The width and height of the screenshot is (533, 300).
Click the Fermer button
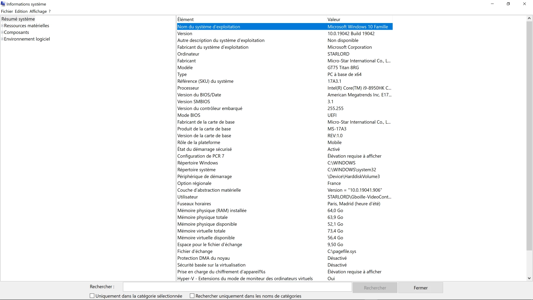click(420, 288)
